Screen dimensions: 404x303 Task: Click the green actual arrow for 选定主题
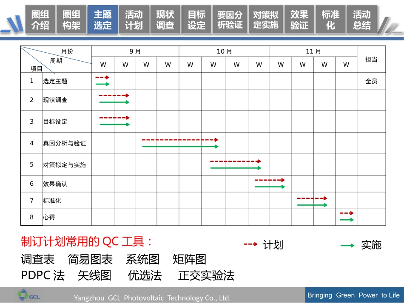(x=102, y=84)
